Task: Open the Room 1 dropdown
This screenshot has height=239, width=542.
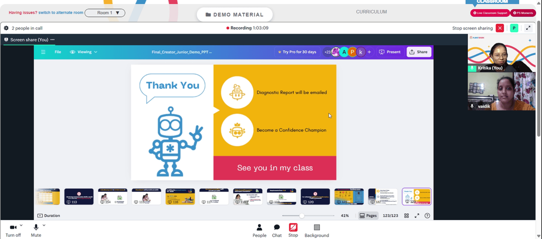Action: point(105,13)
